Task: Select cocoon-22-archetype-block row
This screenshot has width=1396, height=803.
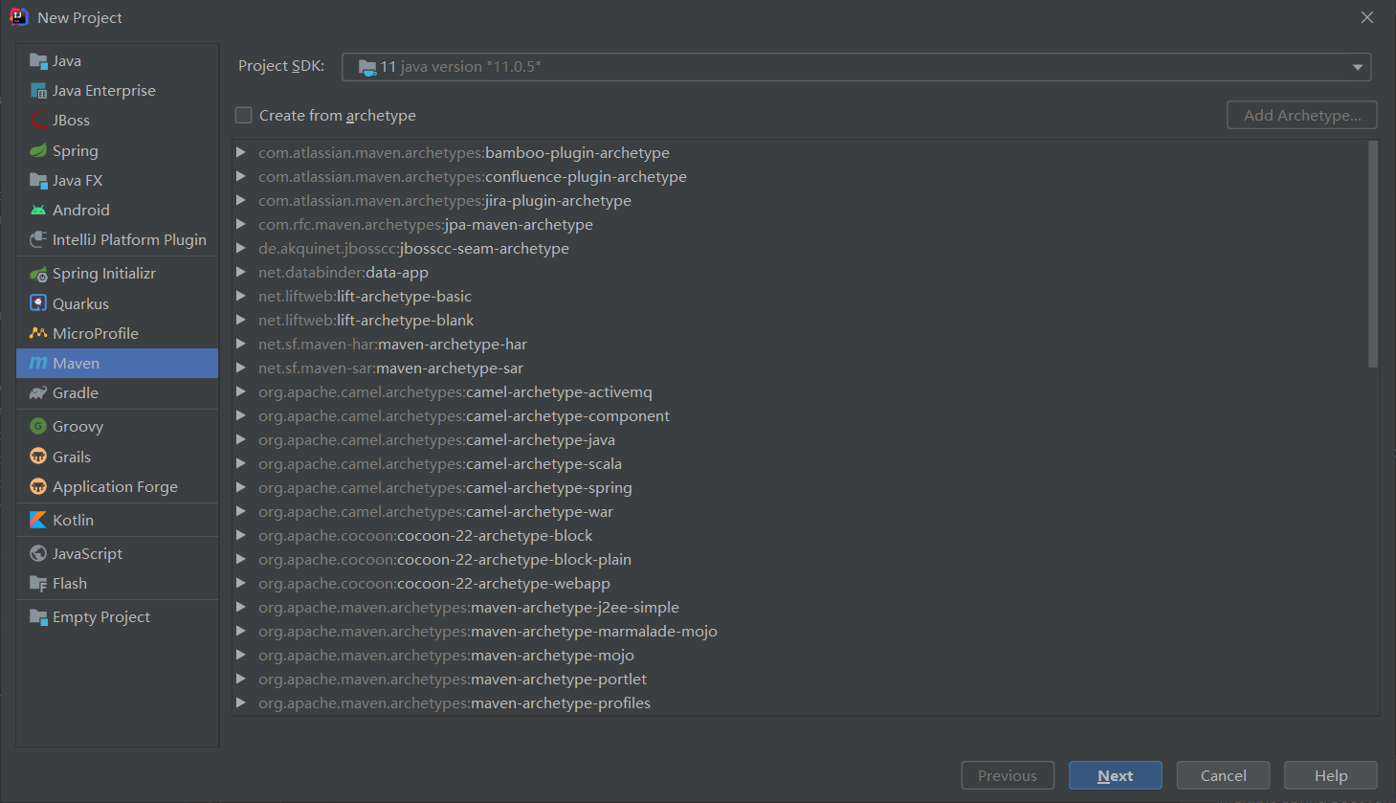Action: [800, 535]
